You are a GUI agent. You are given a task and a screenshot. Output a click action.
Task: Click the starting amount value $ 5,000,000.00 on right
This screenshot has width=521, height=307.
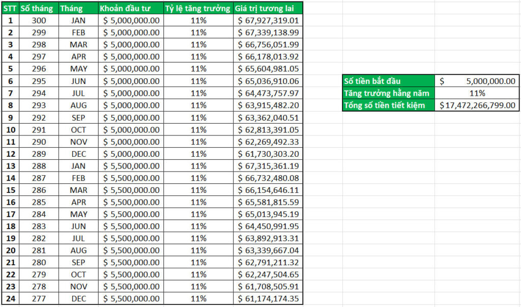(x=477, y=81)
